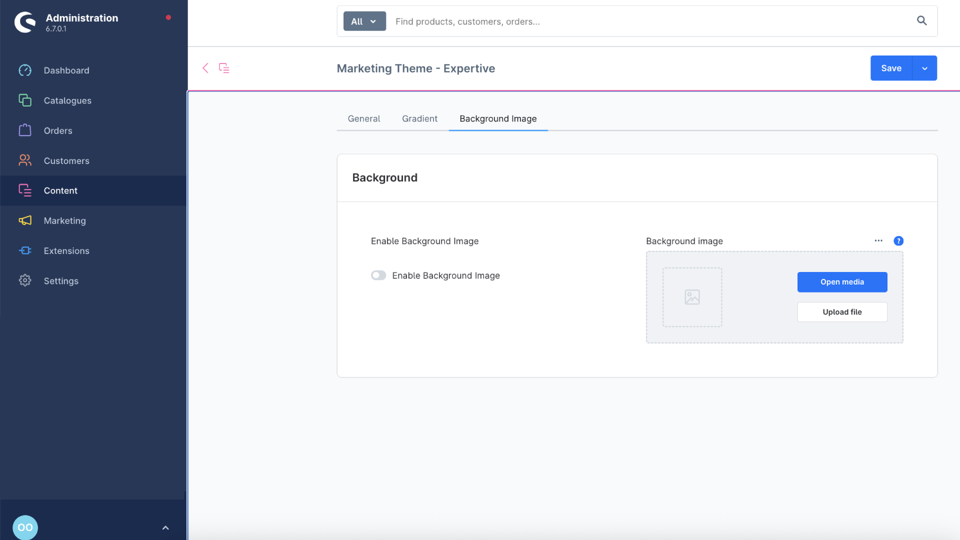This screenshot has height=540, width=960.
Task: Click the Orders shopping bag icon
Action: click(x=25, y=130)
